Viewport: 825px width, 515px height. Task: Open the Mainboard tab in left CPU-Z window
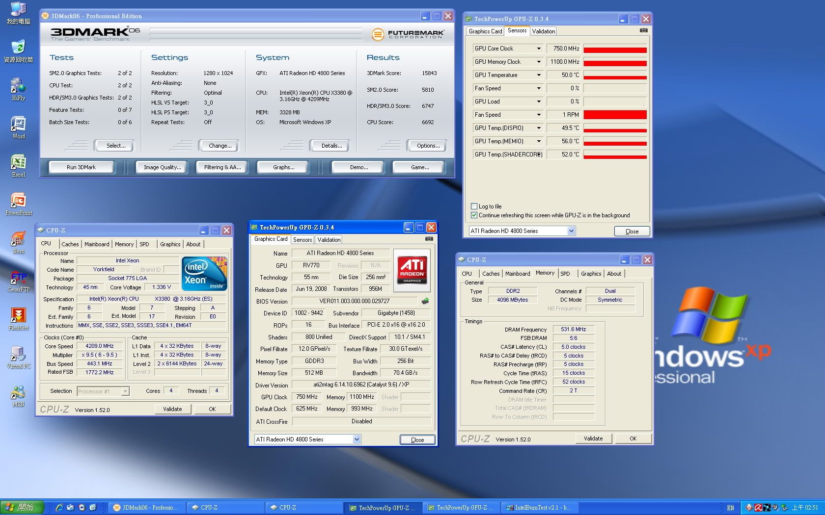tap(97, 244)
